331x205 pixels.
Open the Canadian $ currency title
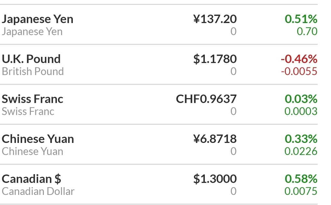click(32, 179)
